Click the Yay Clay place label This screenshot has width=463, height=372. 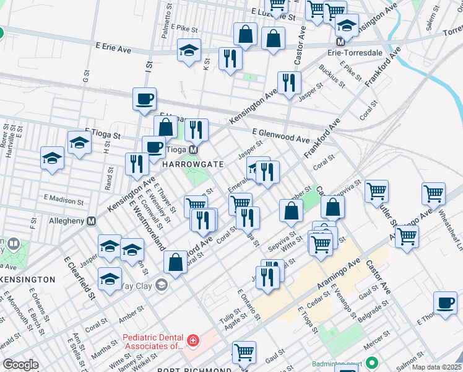(x=137, y=286)
